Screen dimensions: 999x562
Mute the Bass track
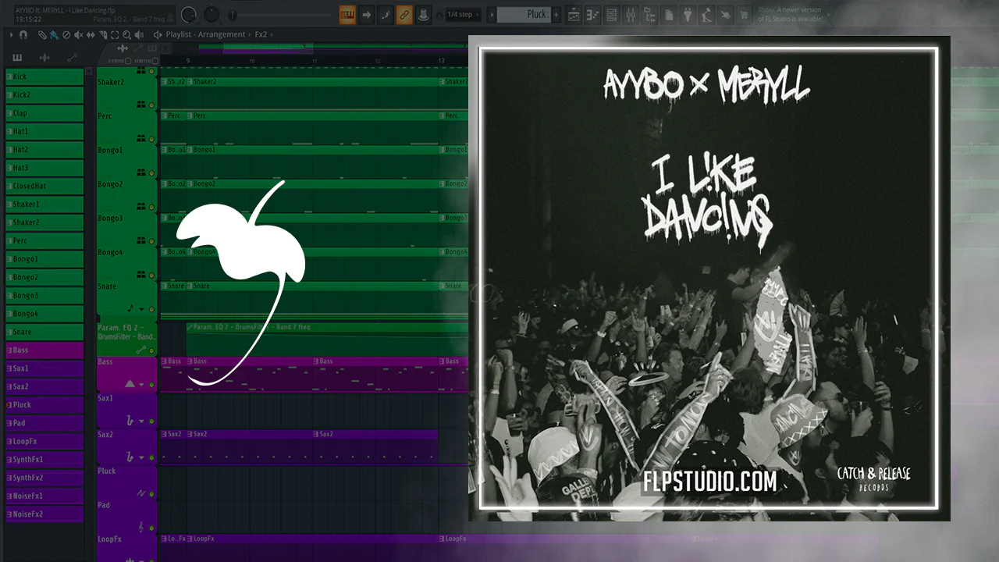[151, 384]
